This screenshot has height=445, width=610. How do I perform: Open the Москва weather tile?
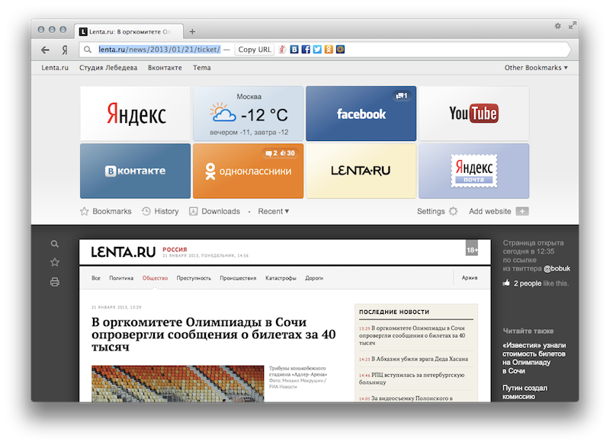[249, 114]
